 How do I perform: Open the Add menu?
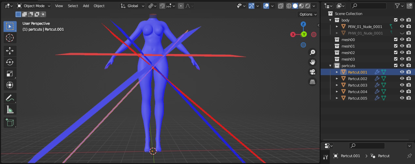pyautogui.click(x=86, y=6)
